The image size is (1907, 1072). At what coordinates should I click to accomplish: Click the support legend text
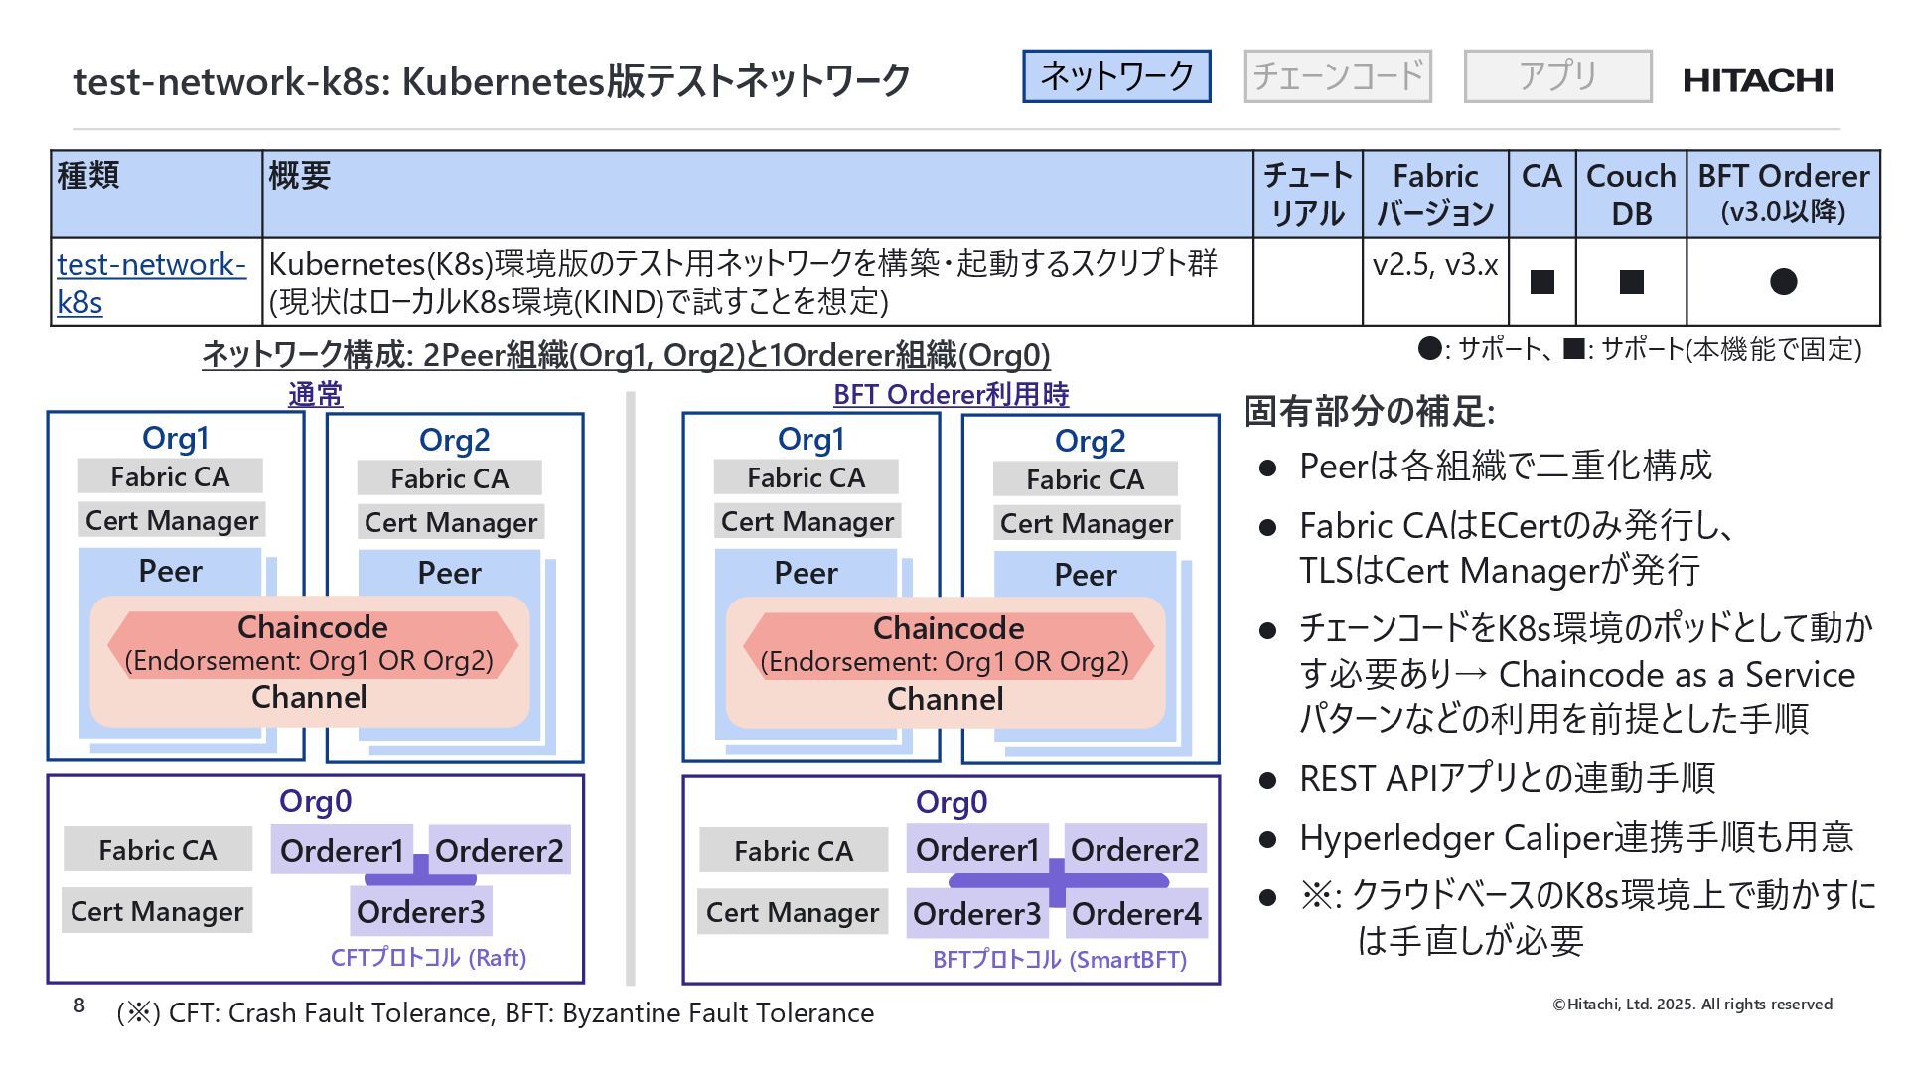(1639, 349)
